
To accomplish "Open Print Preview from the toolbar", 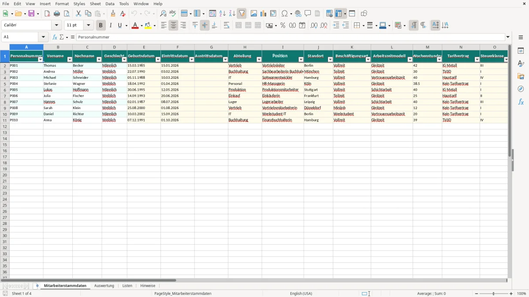I will pos(67,14).
